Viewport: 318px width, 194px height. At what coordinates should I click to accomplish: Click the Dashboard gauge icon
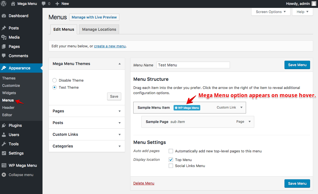[4, 16]
